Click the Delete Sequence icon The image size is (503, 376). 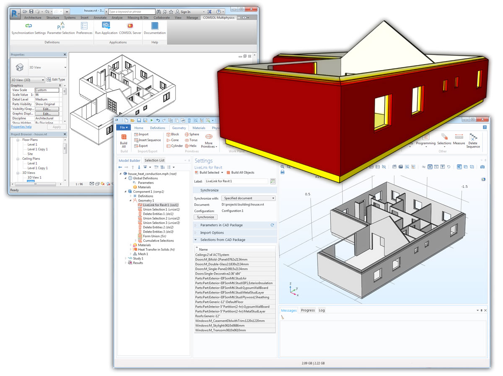[x=473, y=137]
